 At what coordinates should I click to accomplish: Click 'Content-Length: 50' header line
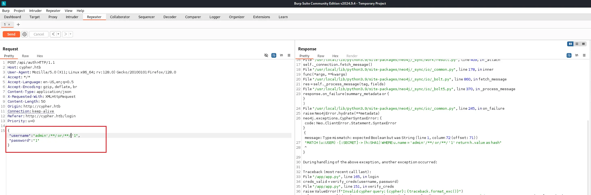(27, 101)
